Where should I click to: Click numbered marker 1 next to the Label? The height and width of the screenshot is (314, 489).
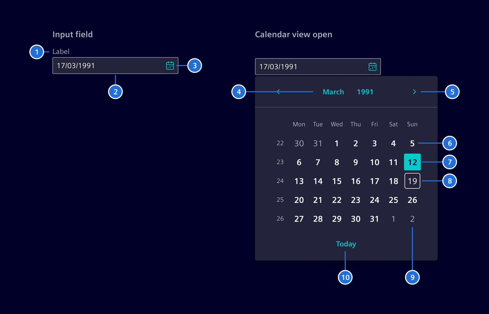[37, 52]
